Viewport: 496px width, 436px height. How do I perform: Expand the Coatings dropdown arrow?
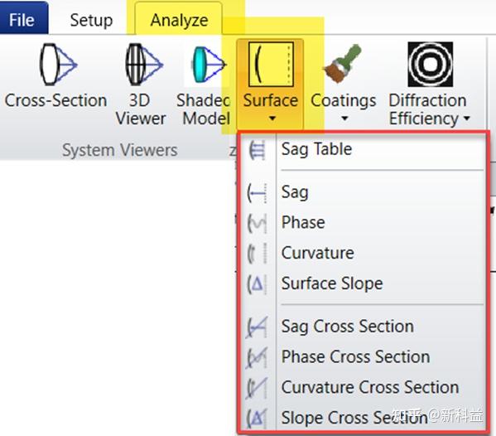344,119
